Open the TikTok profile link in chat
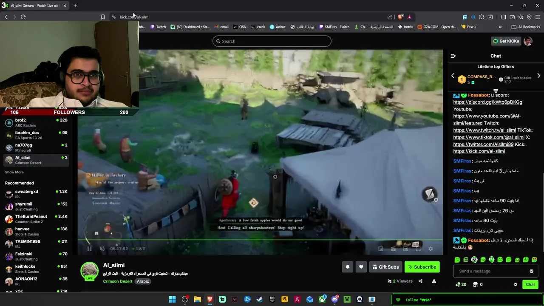Viewport: 544px width, 306px height. (489, 137)
